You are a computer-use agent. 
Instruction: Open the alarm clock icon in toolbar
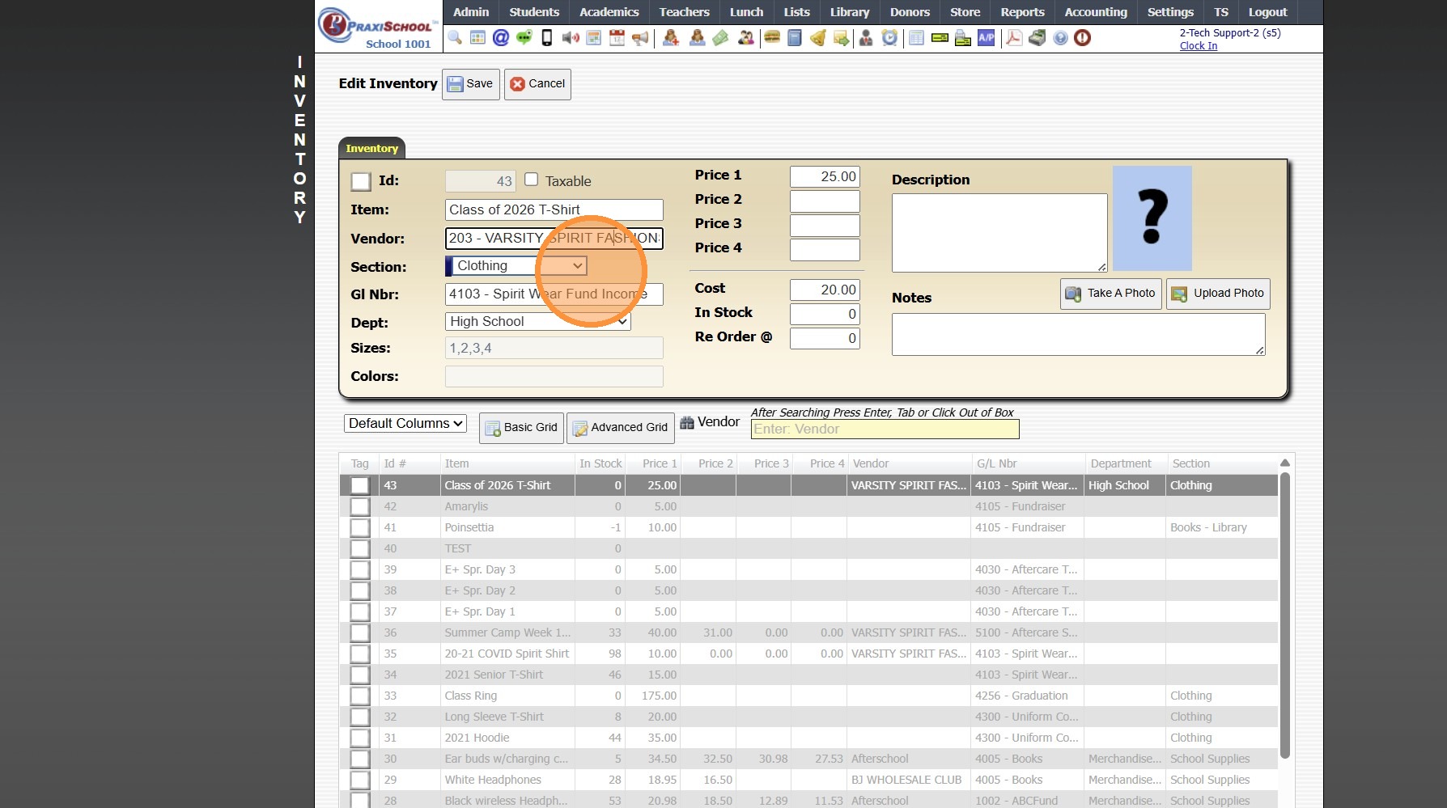[x=889, y=38]
